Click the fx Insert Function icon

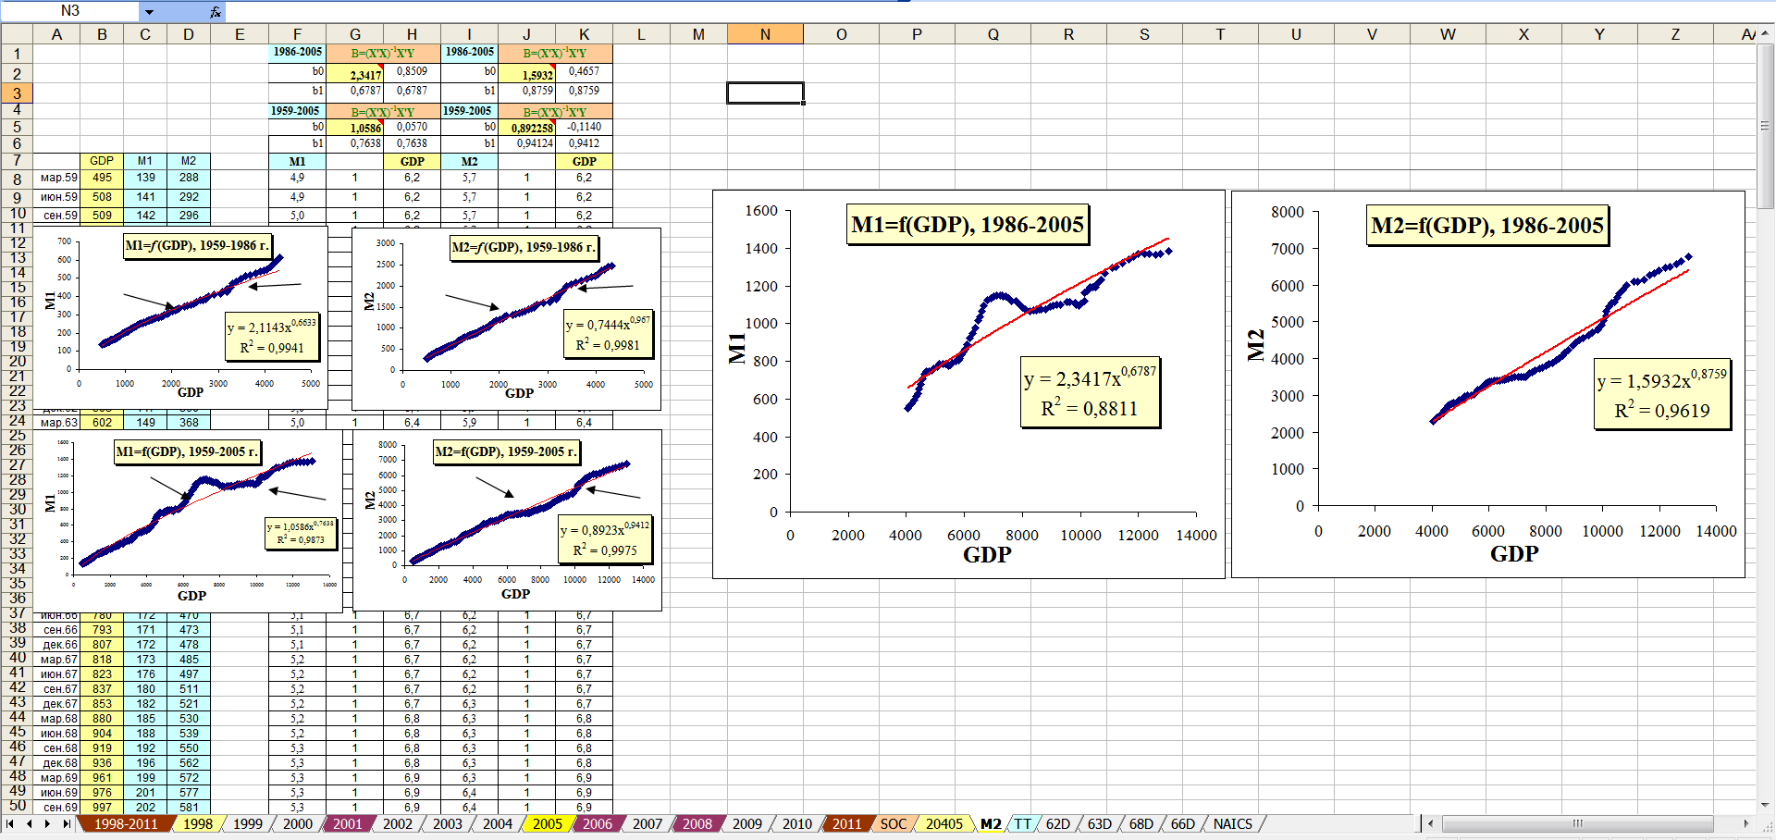click(x=215, y=12)
